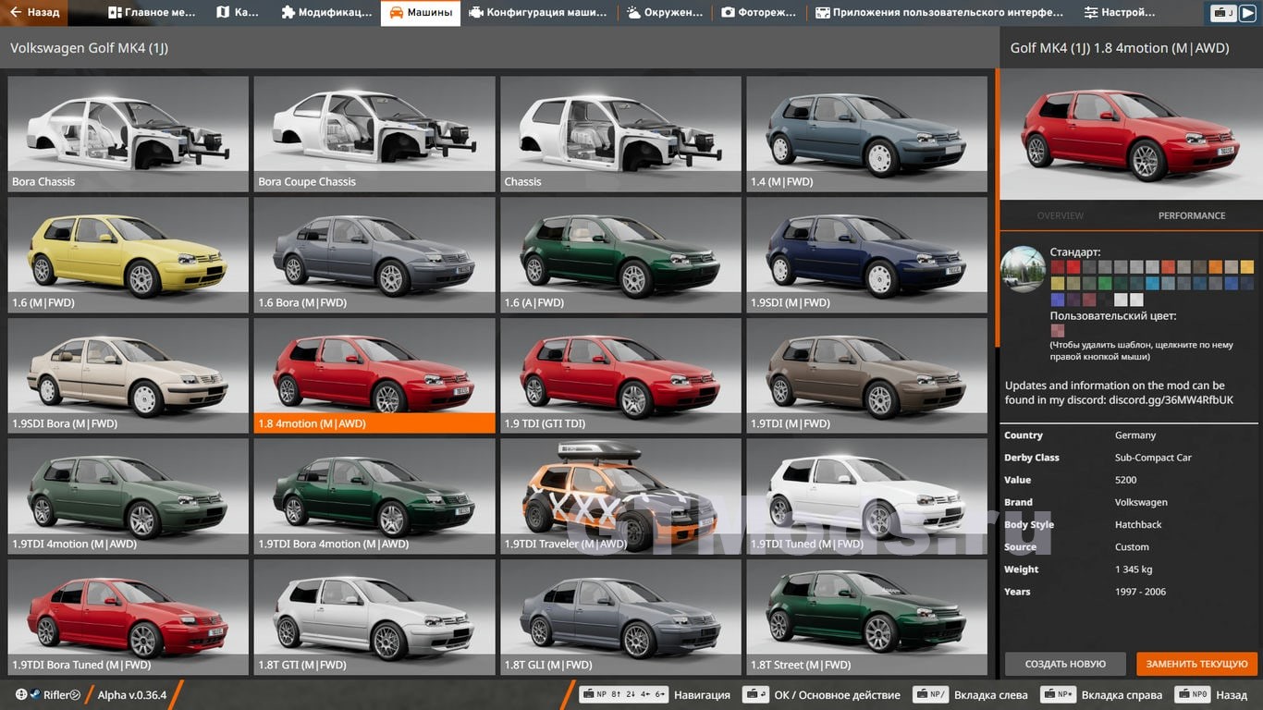Choose the 1.9SDI Bora (M|FWD) beige car
This screenshot has height=710, width=1263.
128,376
